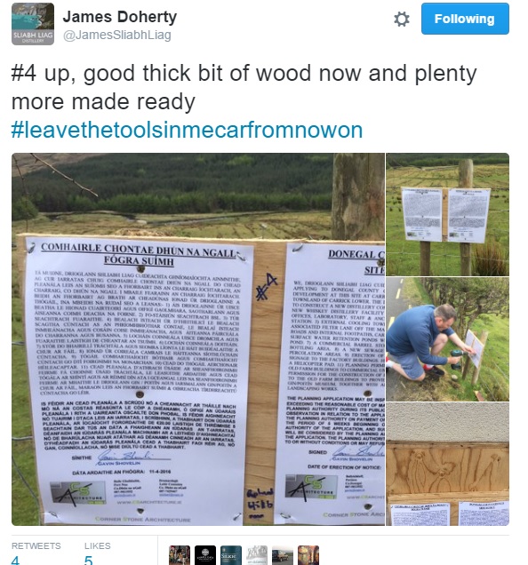Screen dimensions: 528x565
Task: Open the large planning notice photo
Action: [x=198, y=339]
